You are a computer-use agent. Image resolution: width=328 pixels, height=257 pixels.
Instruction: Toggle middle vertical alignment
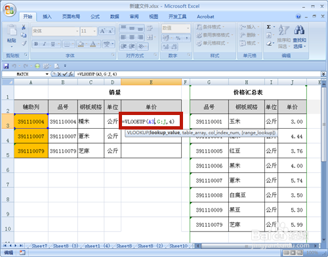click(132, 28)
